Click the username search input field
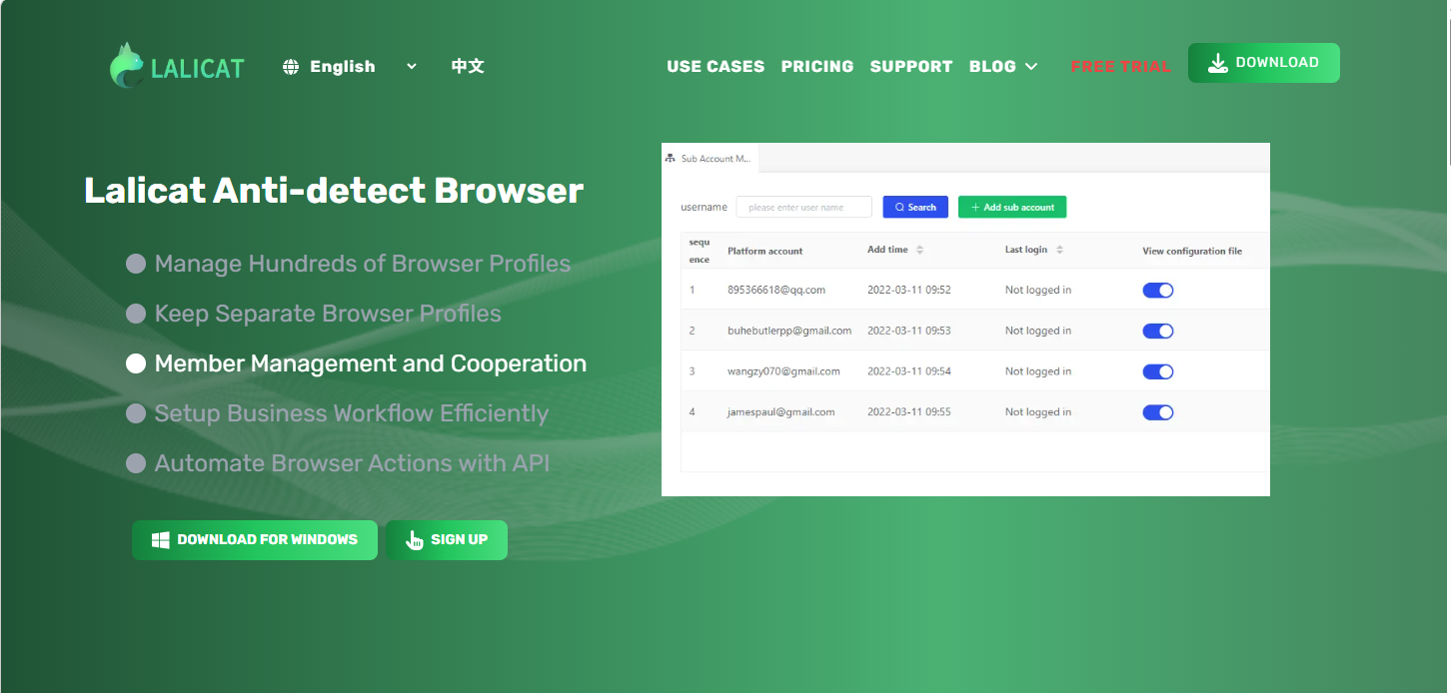 803,207
